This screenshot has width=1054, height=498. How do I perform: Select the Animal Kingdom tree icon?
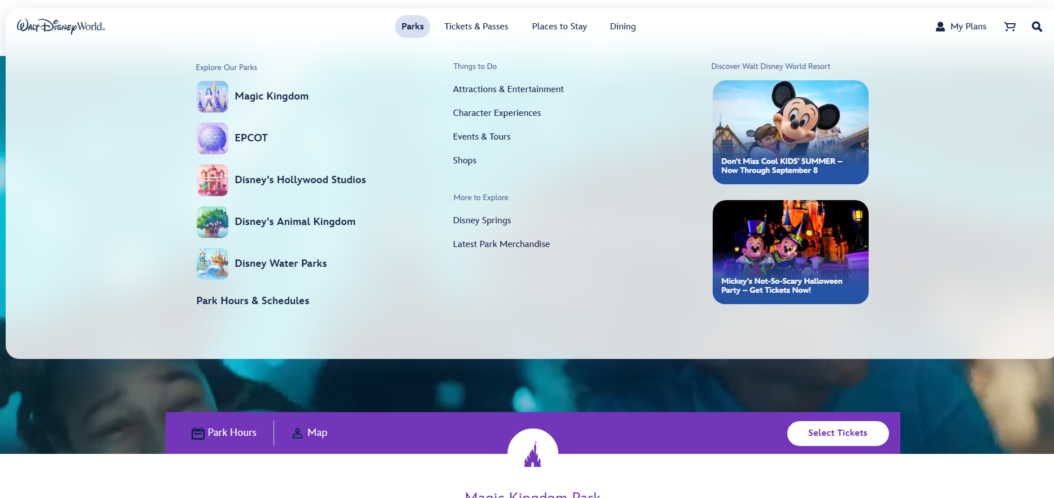tap(212, 222)
